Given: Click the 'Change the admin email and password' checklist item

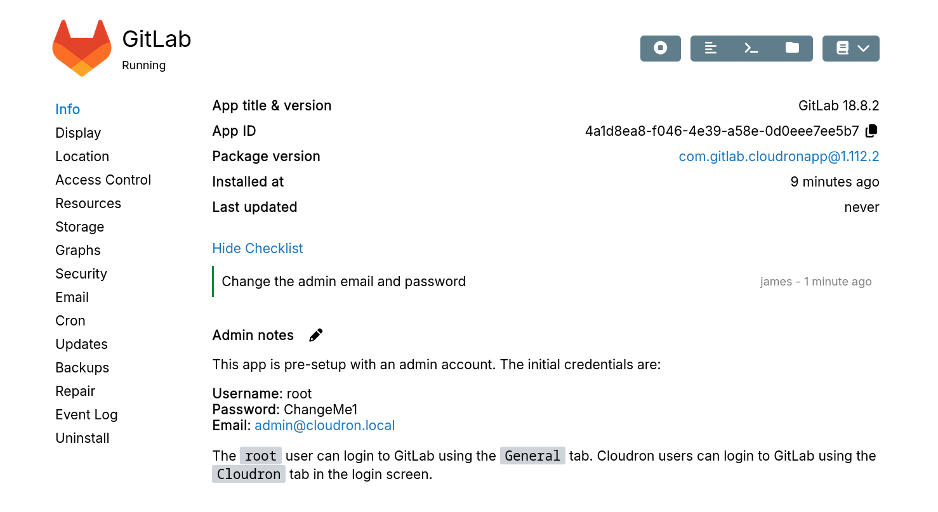Looking at the screenshot, I should pyautogui.click(x=343, y=281).
